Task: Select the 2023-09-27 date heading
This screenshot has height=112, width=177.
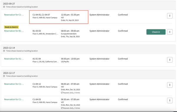Action: [x=9, y=4]
